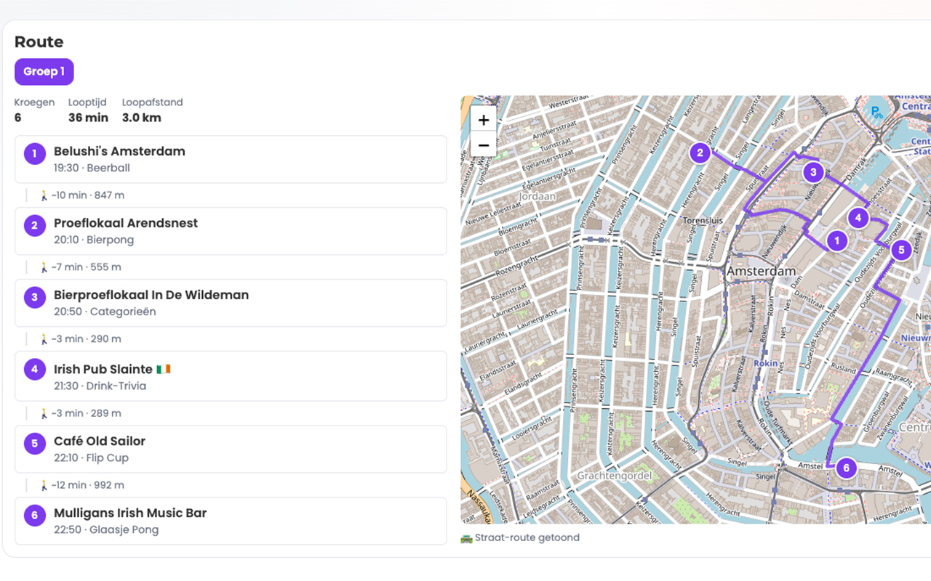931x581 pixels.
Task: Click the 'Route' heading
Action: [39, 42]
